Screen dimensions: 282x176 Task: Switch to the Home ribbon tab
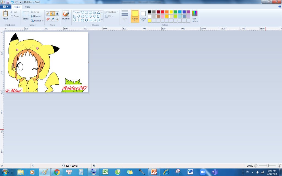[17, 7]
